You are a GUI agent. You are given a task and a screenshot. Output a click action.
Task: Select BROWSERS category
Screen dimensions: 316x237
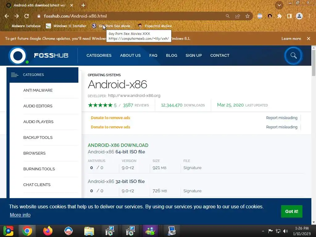coord(35,153)
